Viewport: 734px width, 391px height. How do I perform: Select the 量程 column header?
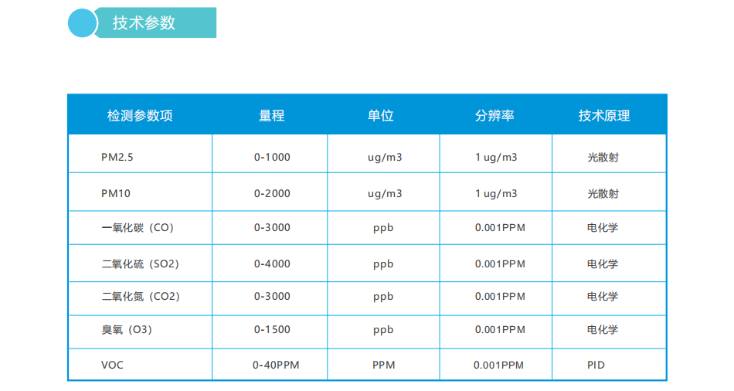[271, 116]
